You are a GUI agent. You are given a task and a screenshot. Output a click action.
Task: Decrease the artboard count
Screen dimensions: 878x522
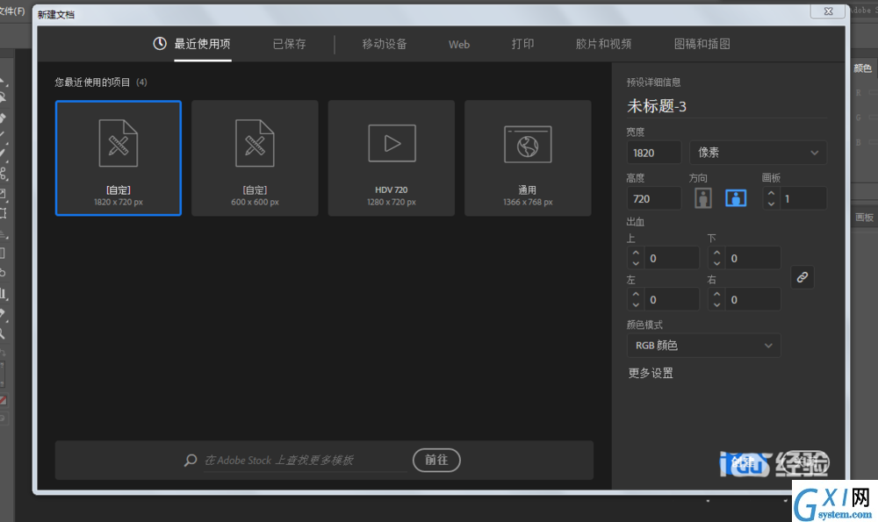tap(771, 204)
